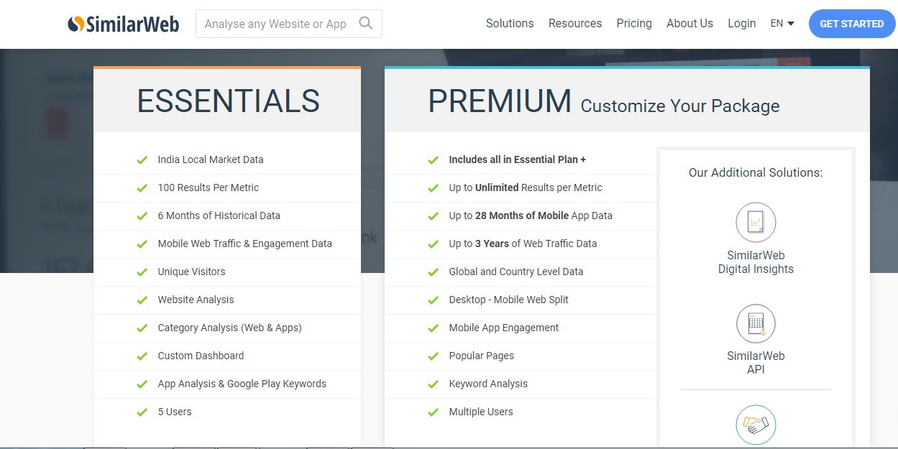This screenshot has height=449, width=898.
Task: Go to the Pricing page
Action: (634, 24)
